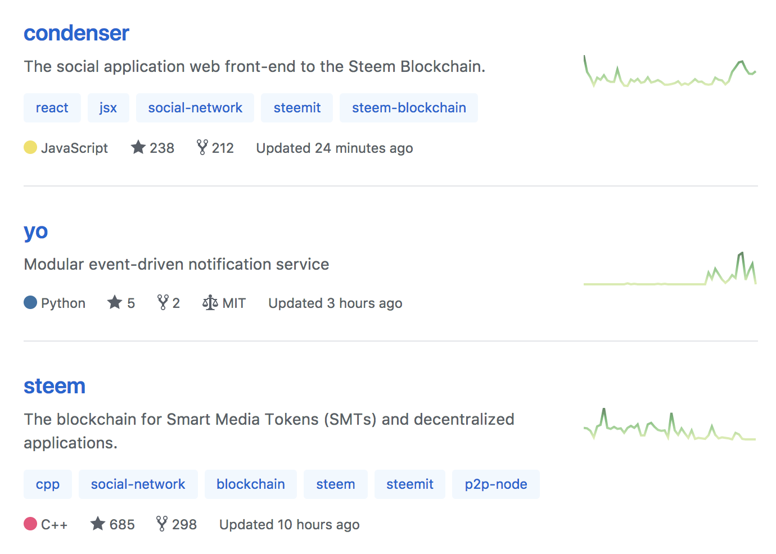Click the steemit tag under condenser
This screenshot has height=554, width=776.
(x=297, y=108)
